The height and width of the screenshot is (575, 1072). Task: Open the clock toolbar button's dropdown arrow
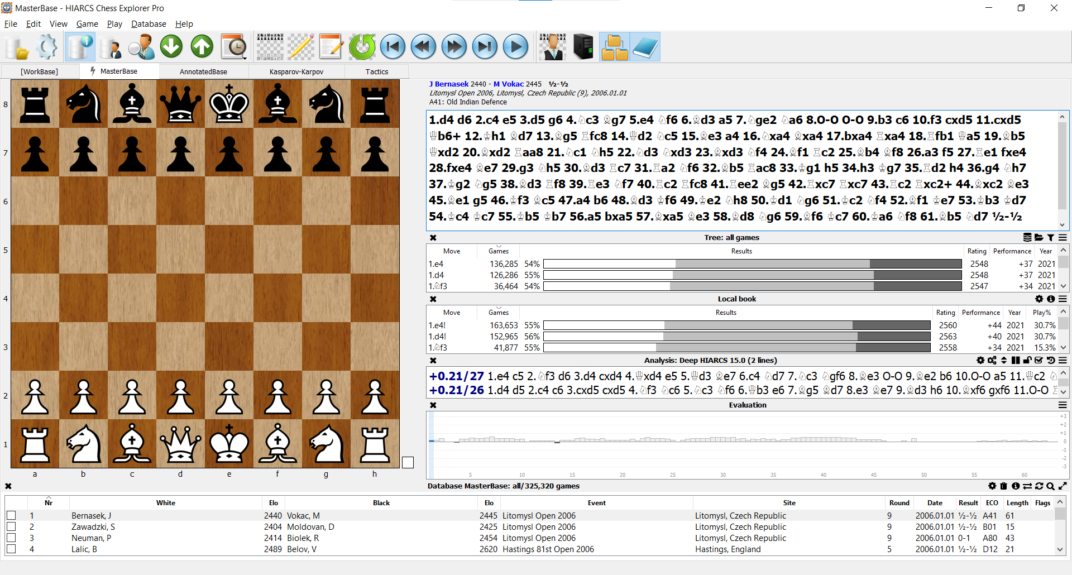[x=245, y=57]
